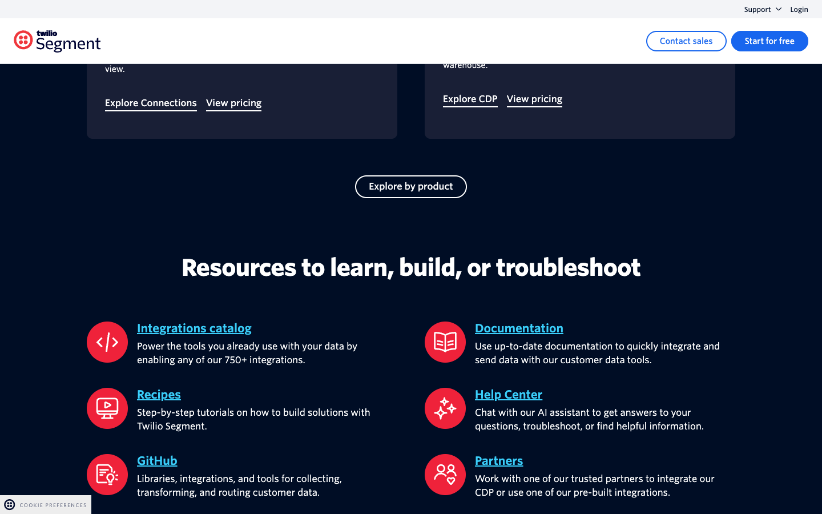Click the Recipes video monitor icon
The width and height of the screenshot is (822, 514).
pyautogui.click(x=107, y=408)
